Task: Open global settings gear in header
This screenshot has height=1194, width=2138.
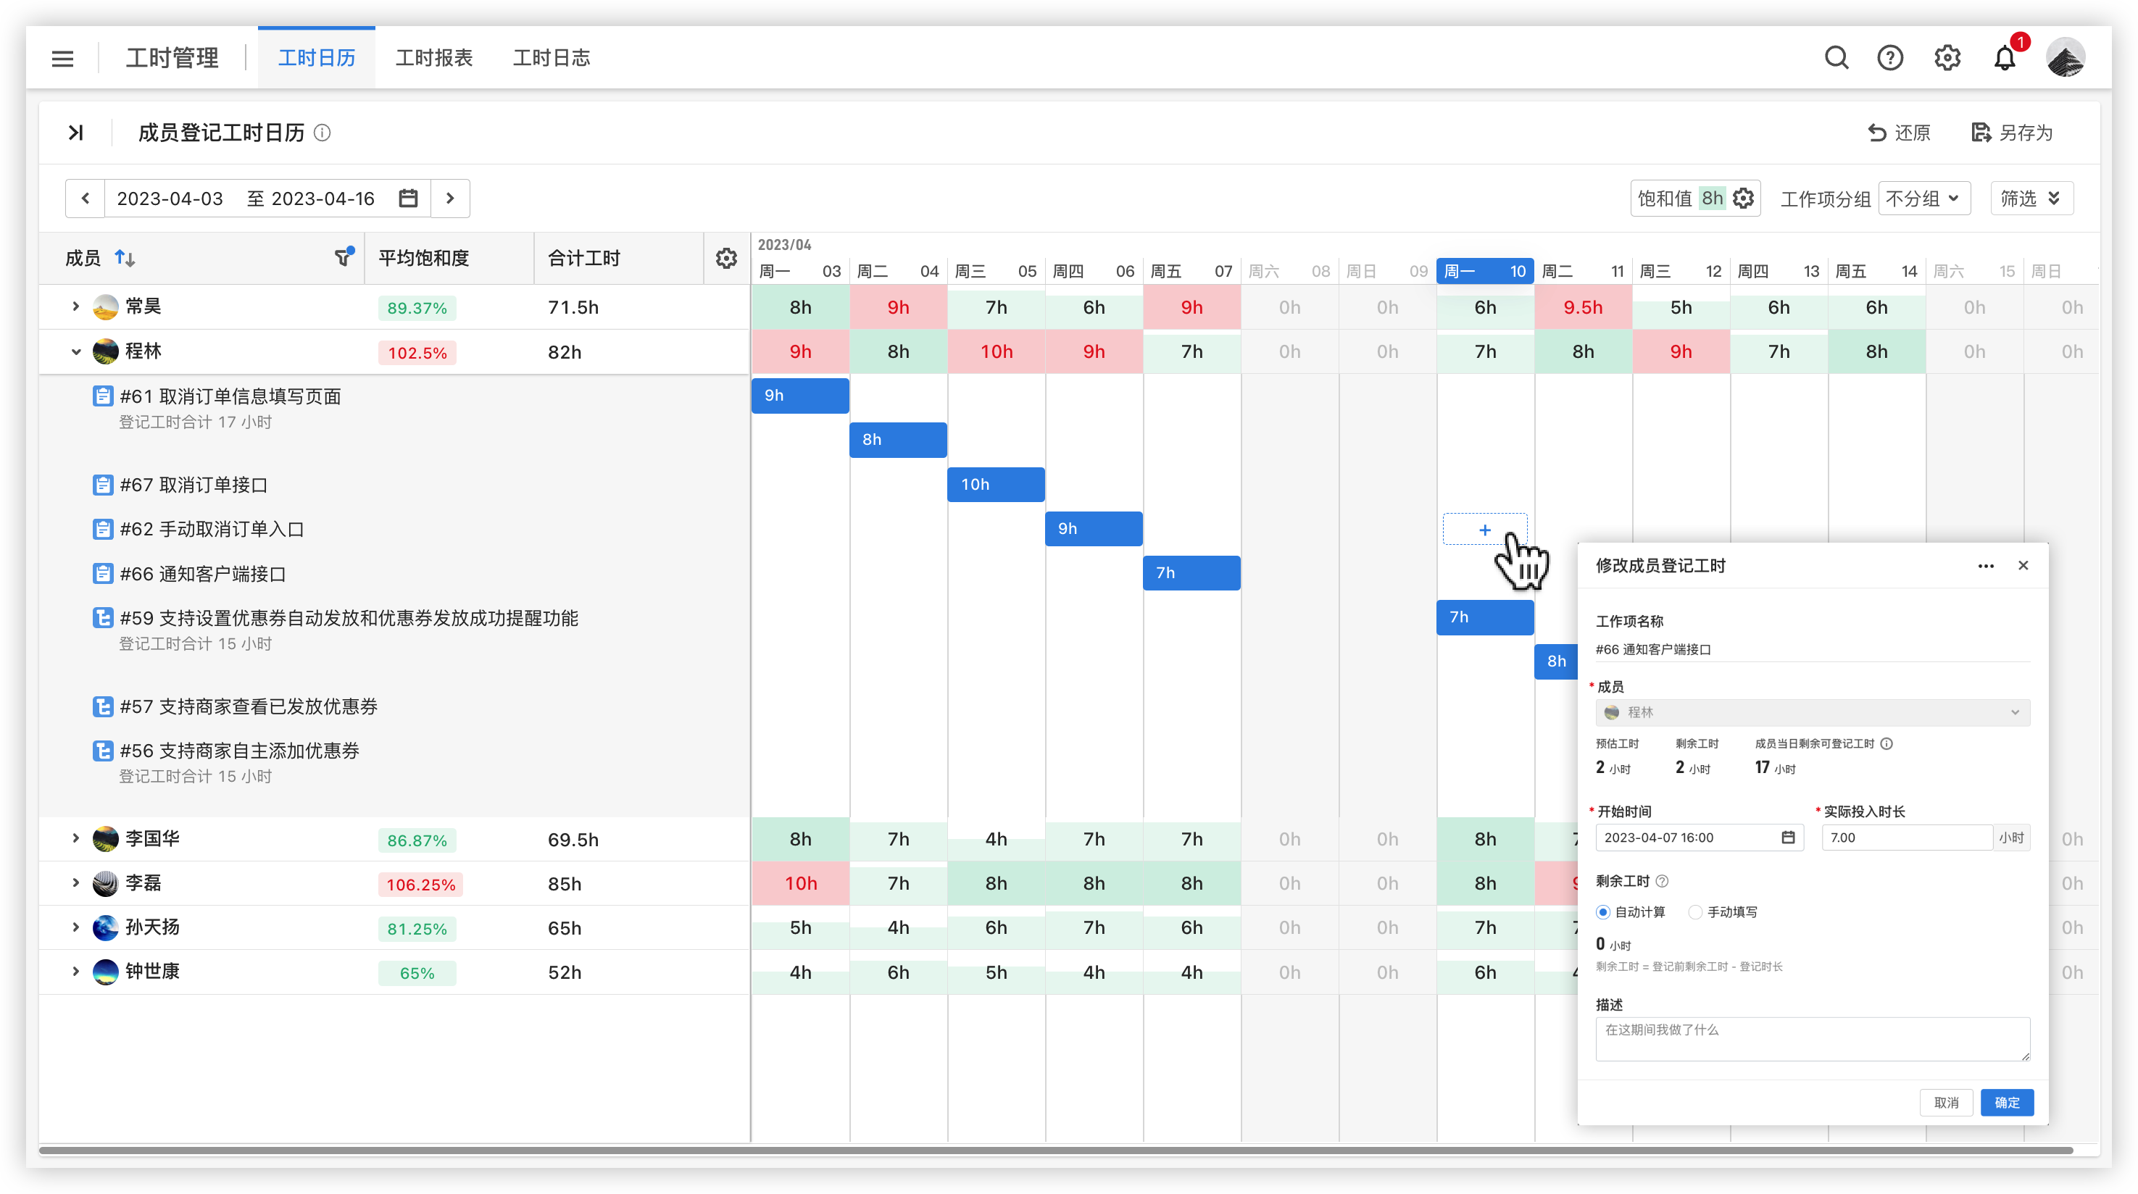Action: coord(1947,58)
